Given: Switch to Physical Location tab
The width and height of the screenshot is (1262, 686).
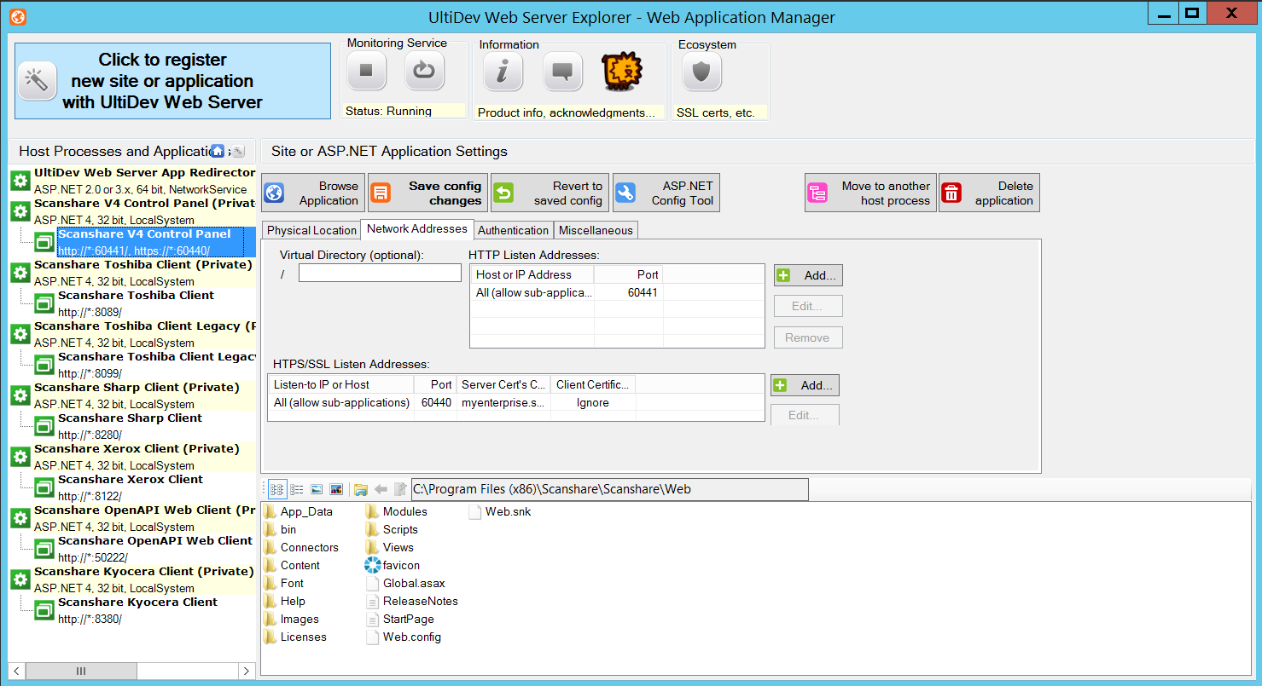Looking at the screenshot, I should [x=311, y=230].
